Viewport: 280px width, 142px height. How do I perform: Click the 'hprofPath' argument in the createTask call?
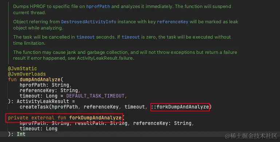point(64,107)
